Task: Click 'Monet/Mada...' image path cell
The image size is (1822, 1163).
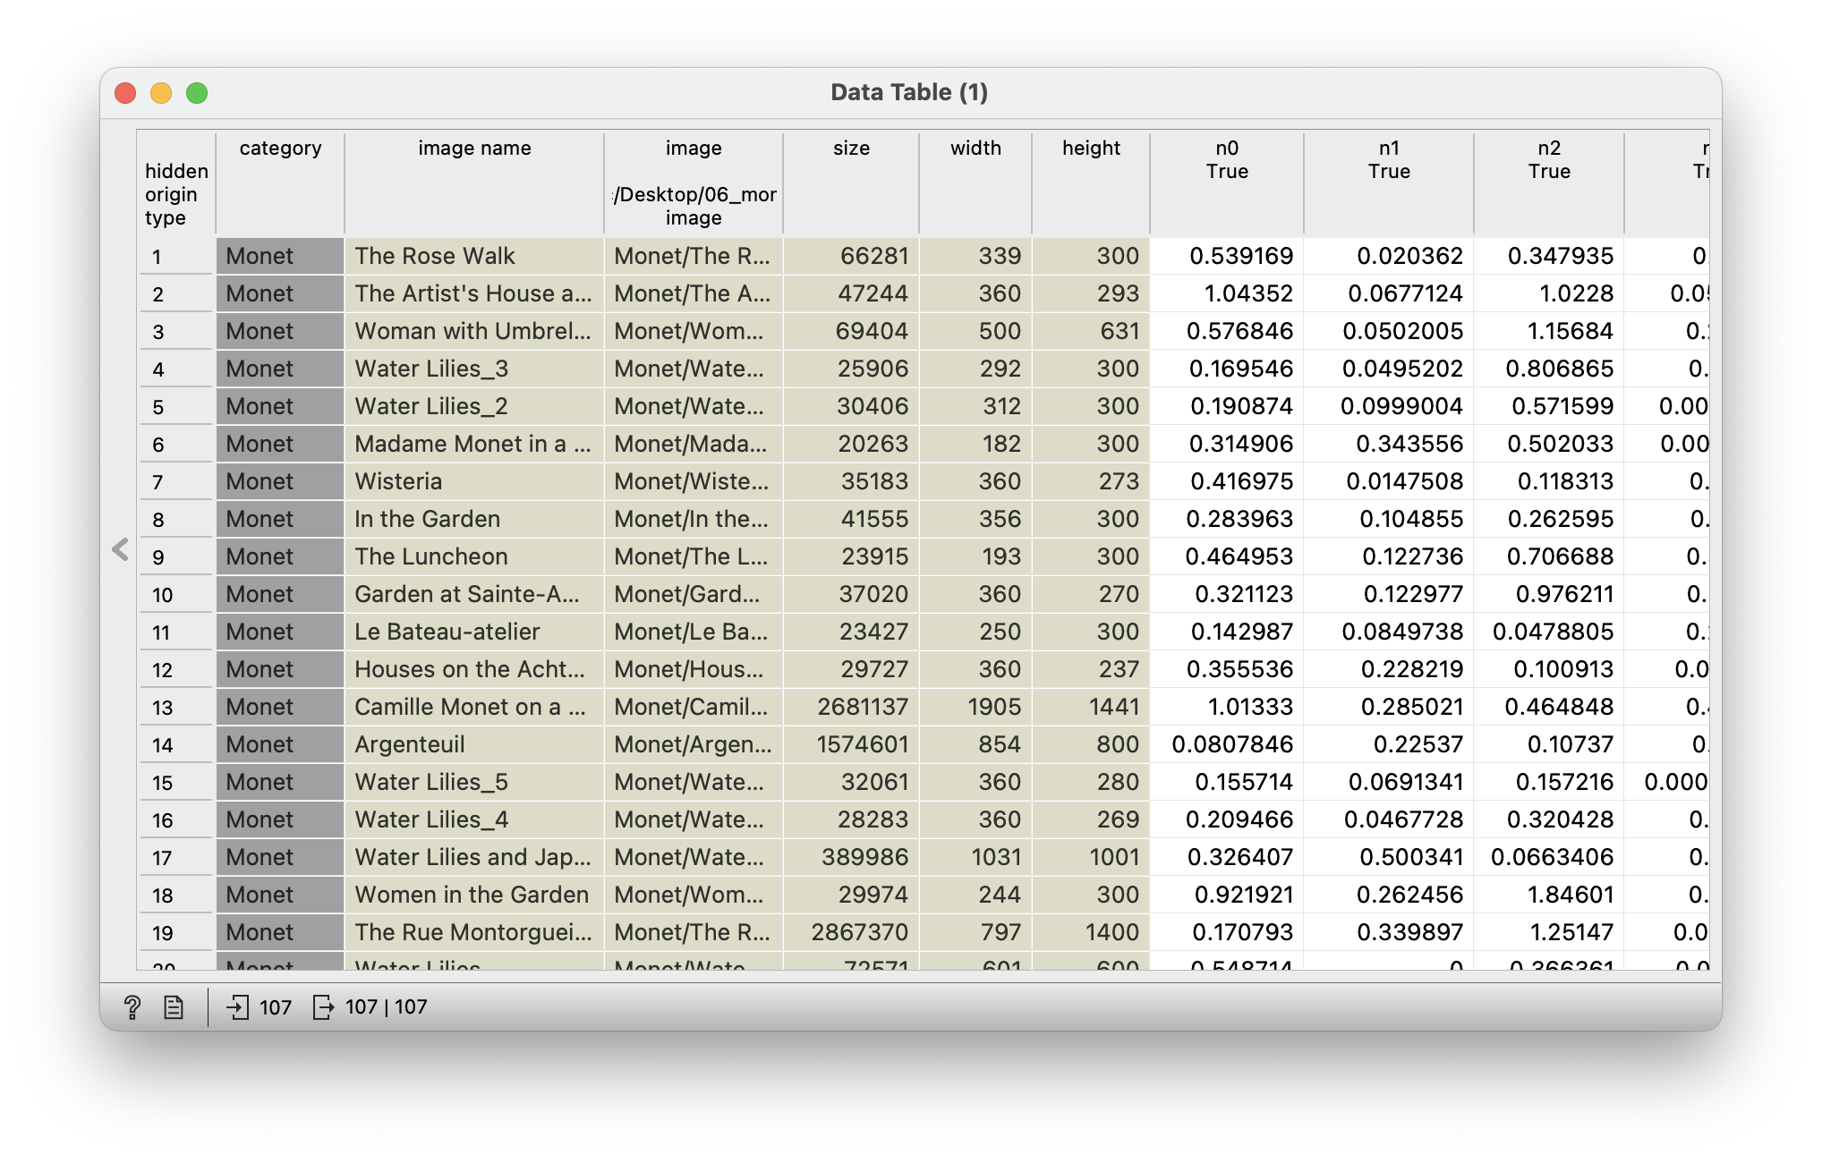Action: click(694, 444)
